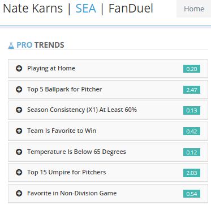Open the SEA team link

[x=86, y=9]
